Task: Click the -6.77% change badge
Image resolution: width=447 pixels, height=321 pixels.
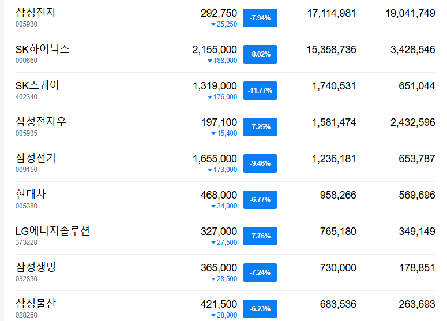Action: [x=260, y=200]
